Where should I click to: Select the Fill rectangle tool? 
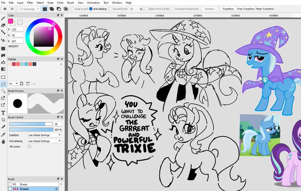(x=3, y=48)
